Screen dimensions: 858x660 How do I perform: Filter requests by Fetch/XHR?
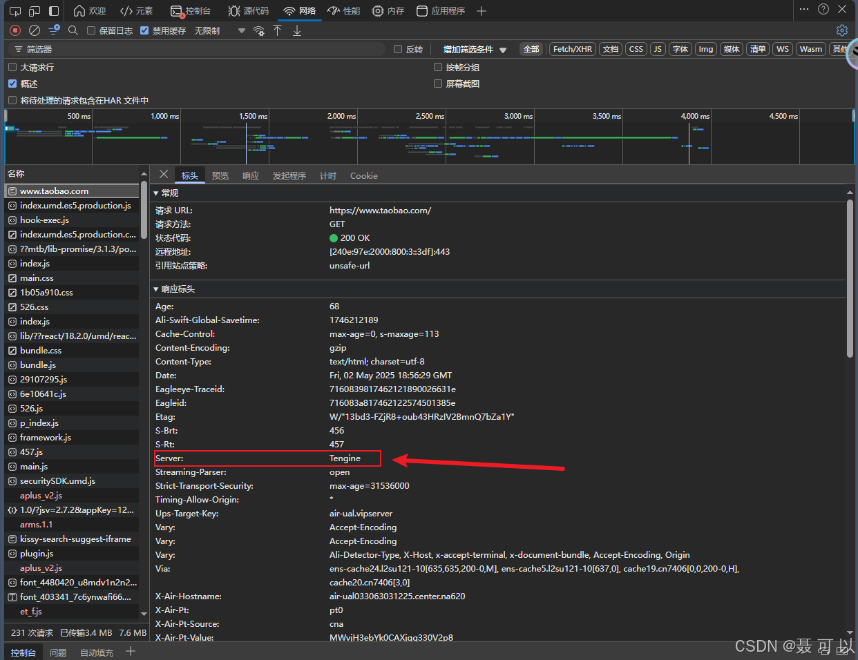573,49
